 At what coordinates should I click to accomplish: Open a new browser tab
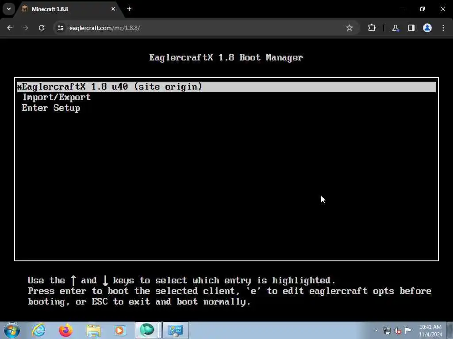tap(129, 9)
